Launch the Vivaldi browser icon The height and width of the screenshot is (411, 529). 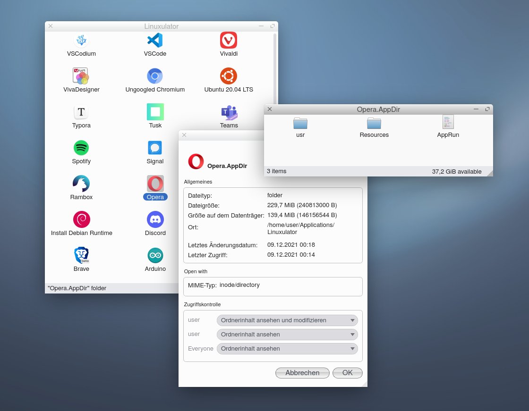(229, 41)
